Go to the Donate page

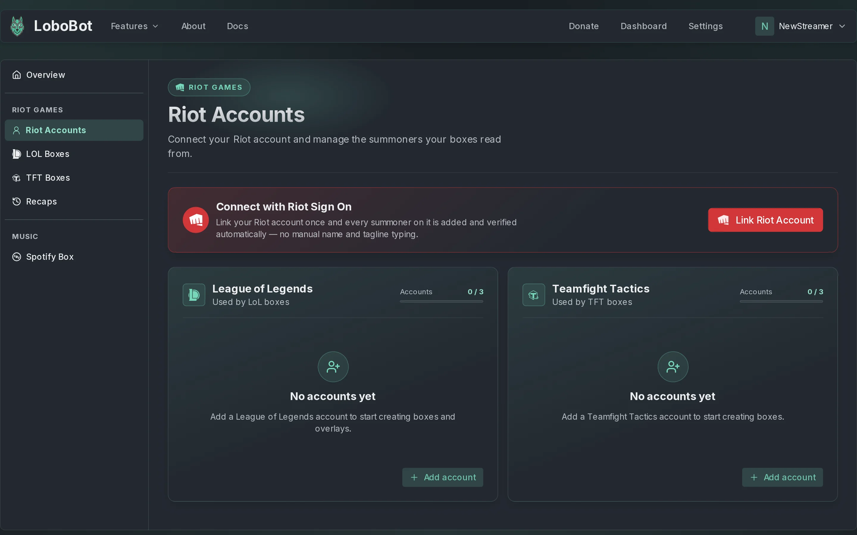(584, 26)
